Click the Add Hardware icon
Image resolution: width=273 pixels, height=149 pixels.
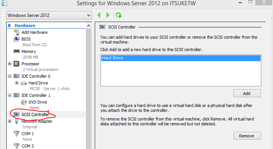click(16, 32)
